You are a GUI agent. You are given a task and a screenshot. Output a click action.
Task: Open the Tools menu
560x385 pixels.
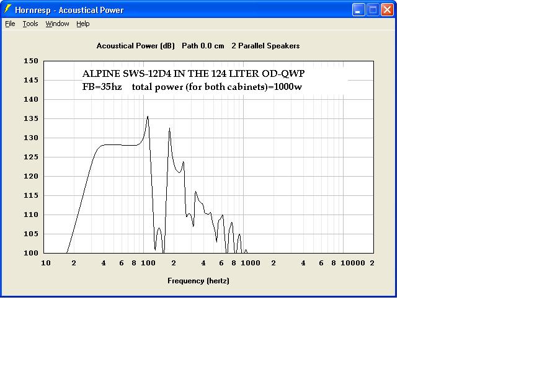[30, 24]
